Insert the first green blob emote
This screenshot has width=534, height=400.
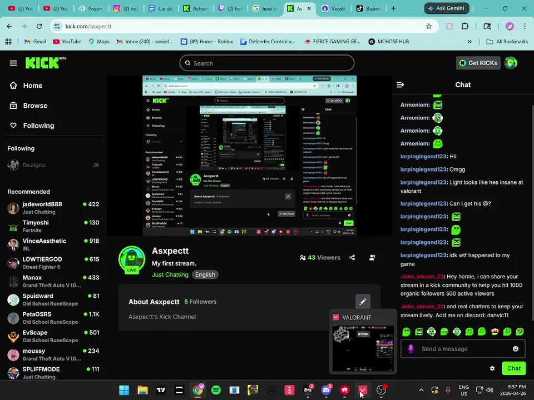coord(406,332)
